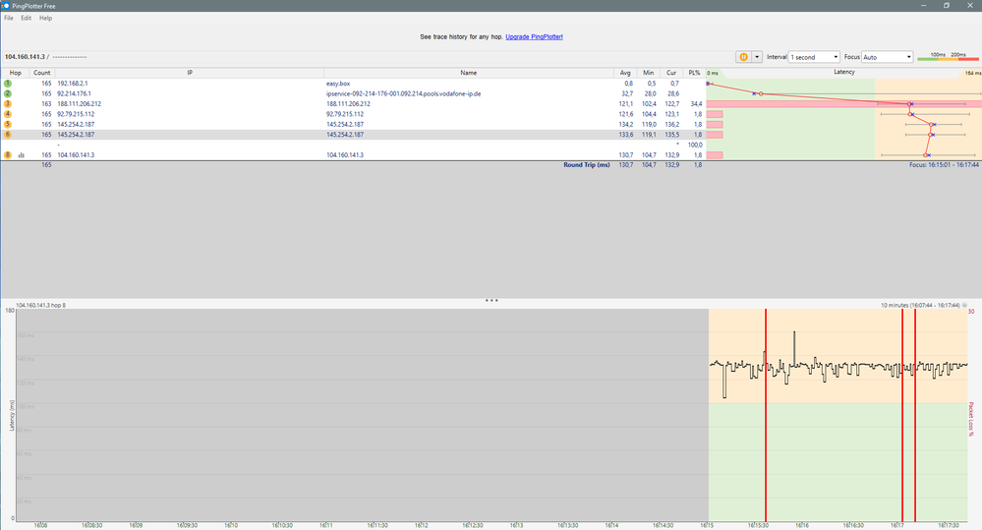Click the PL% column header
The height and width of the screenshot is (530, 982).
tap(694, 73)
